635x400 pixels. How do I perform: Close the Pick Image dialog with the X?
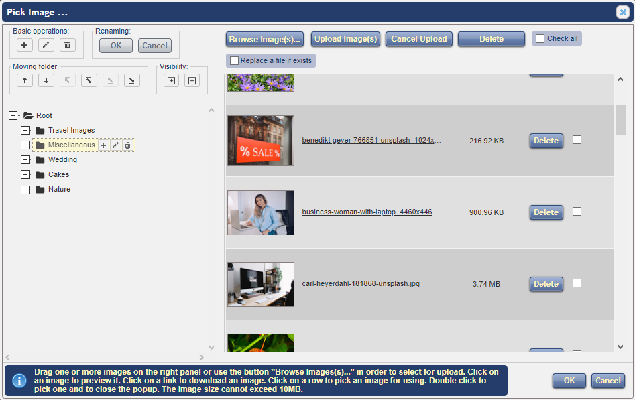(x=623, y=12)
